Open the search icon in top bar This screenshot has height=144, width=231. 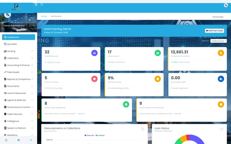(x=42, y=5)
